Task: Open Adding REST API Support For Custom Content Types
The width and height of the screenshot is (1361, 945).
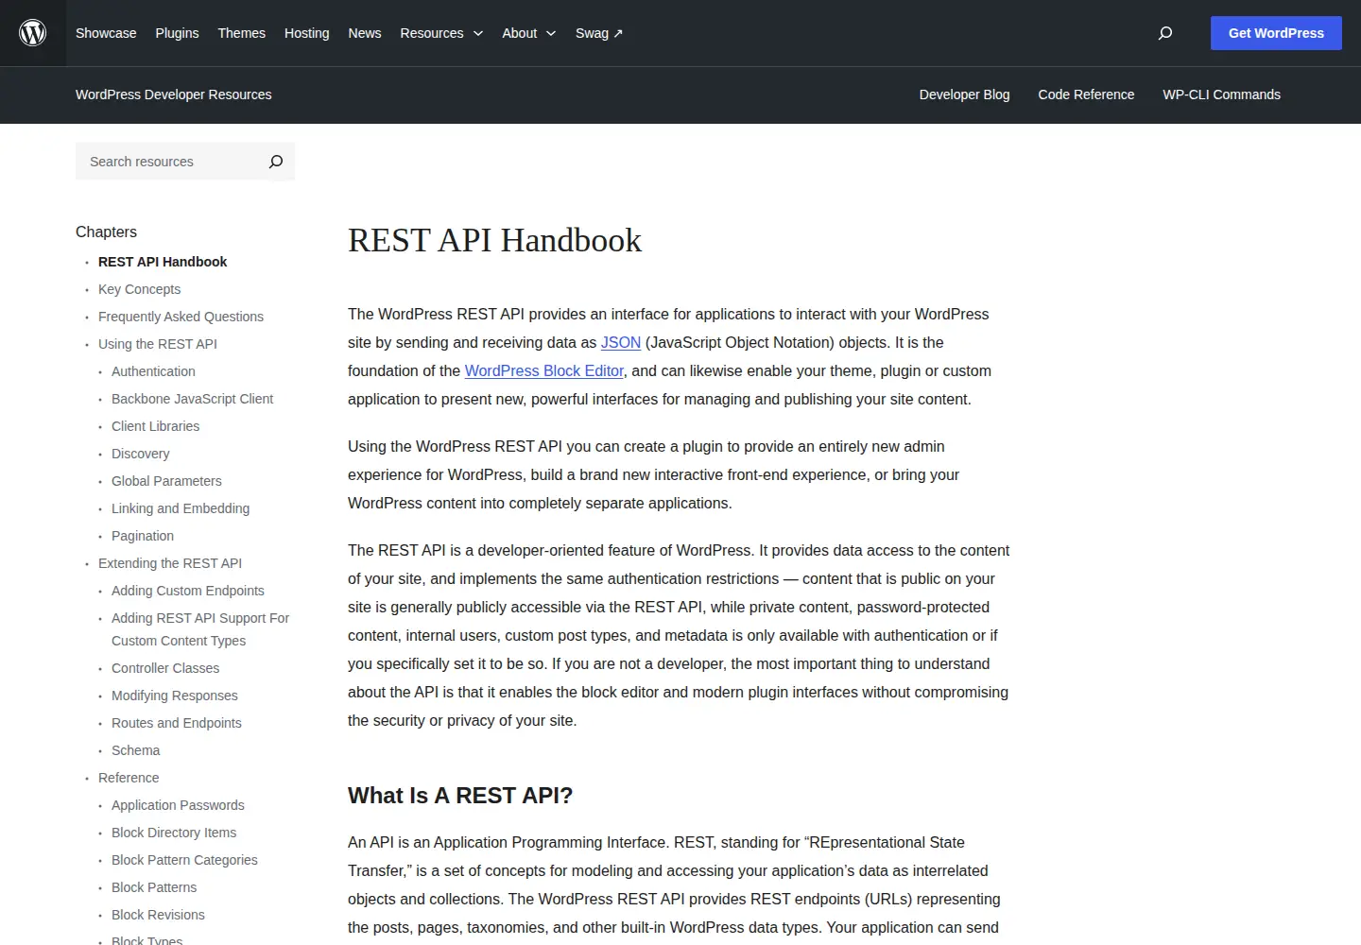Action: point(200,629)
